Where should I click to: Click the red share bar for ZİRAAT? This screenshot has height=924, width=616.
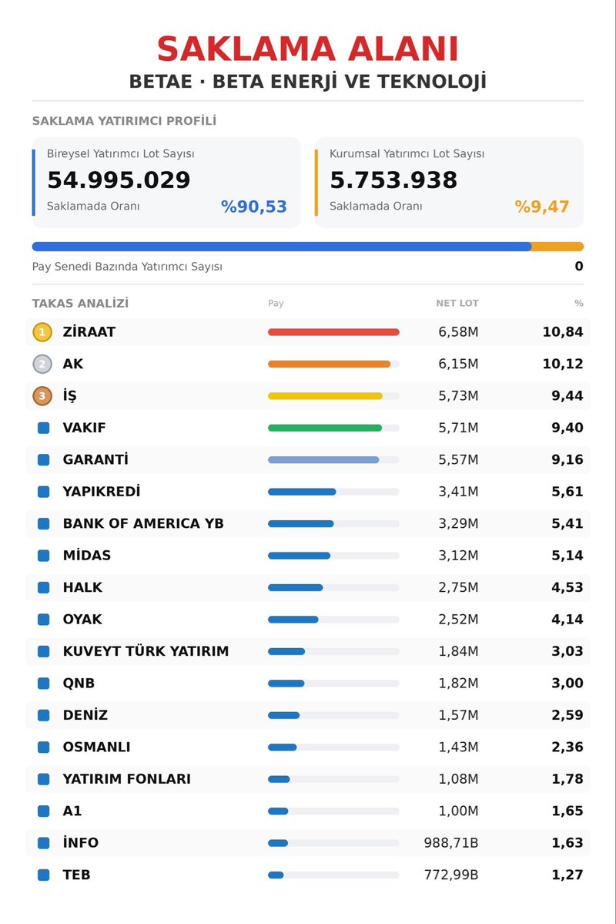tap(333, 332)
